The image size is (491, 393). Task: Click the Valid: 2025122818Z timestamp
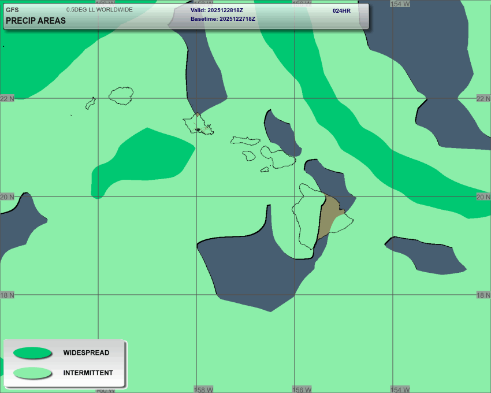pos(217,10)
